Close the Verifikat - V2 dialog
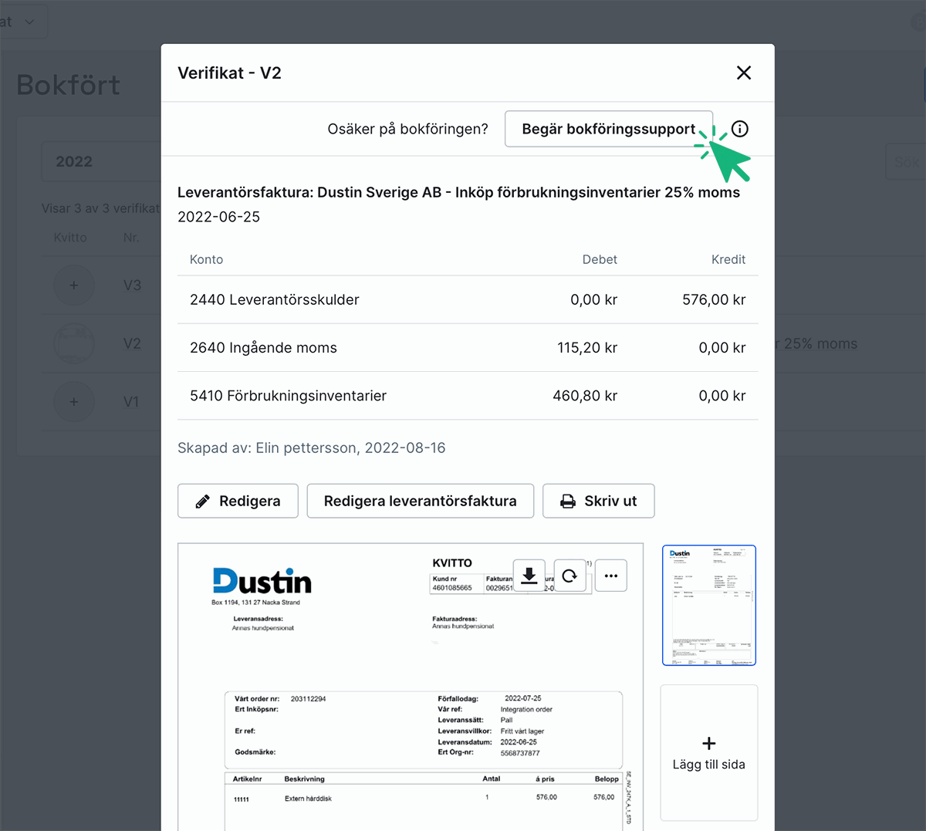 (x=743, y=73)
